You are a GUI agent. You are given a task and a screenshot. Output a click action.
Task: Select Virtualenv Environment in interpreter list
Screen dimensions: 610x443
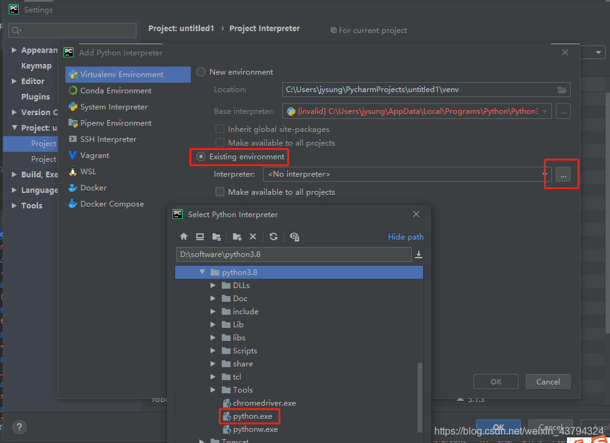[128, 75]
